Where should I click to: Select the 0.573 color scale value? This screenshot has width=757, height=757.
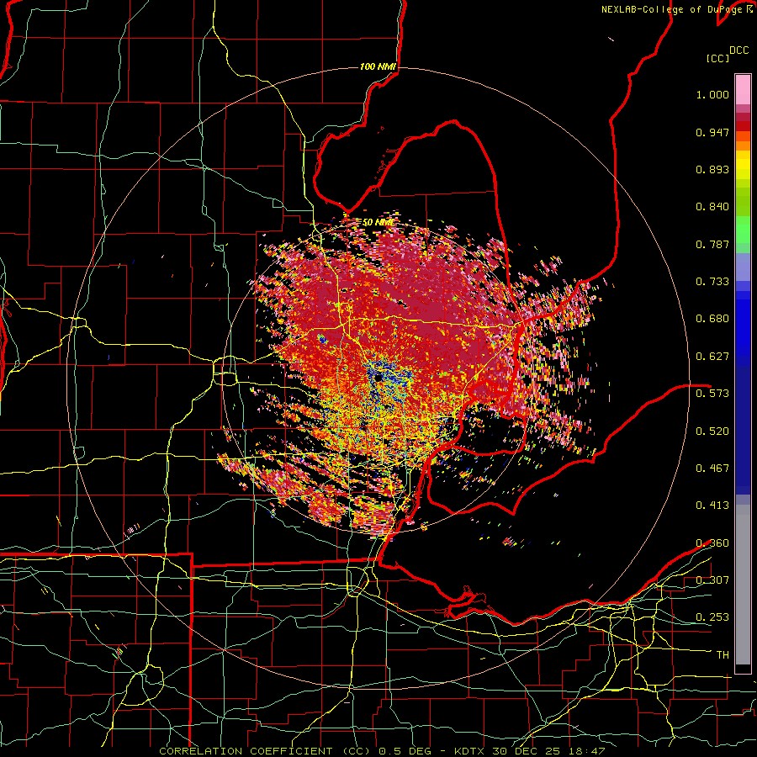point(712,394)
